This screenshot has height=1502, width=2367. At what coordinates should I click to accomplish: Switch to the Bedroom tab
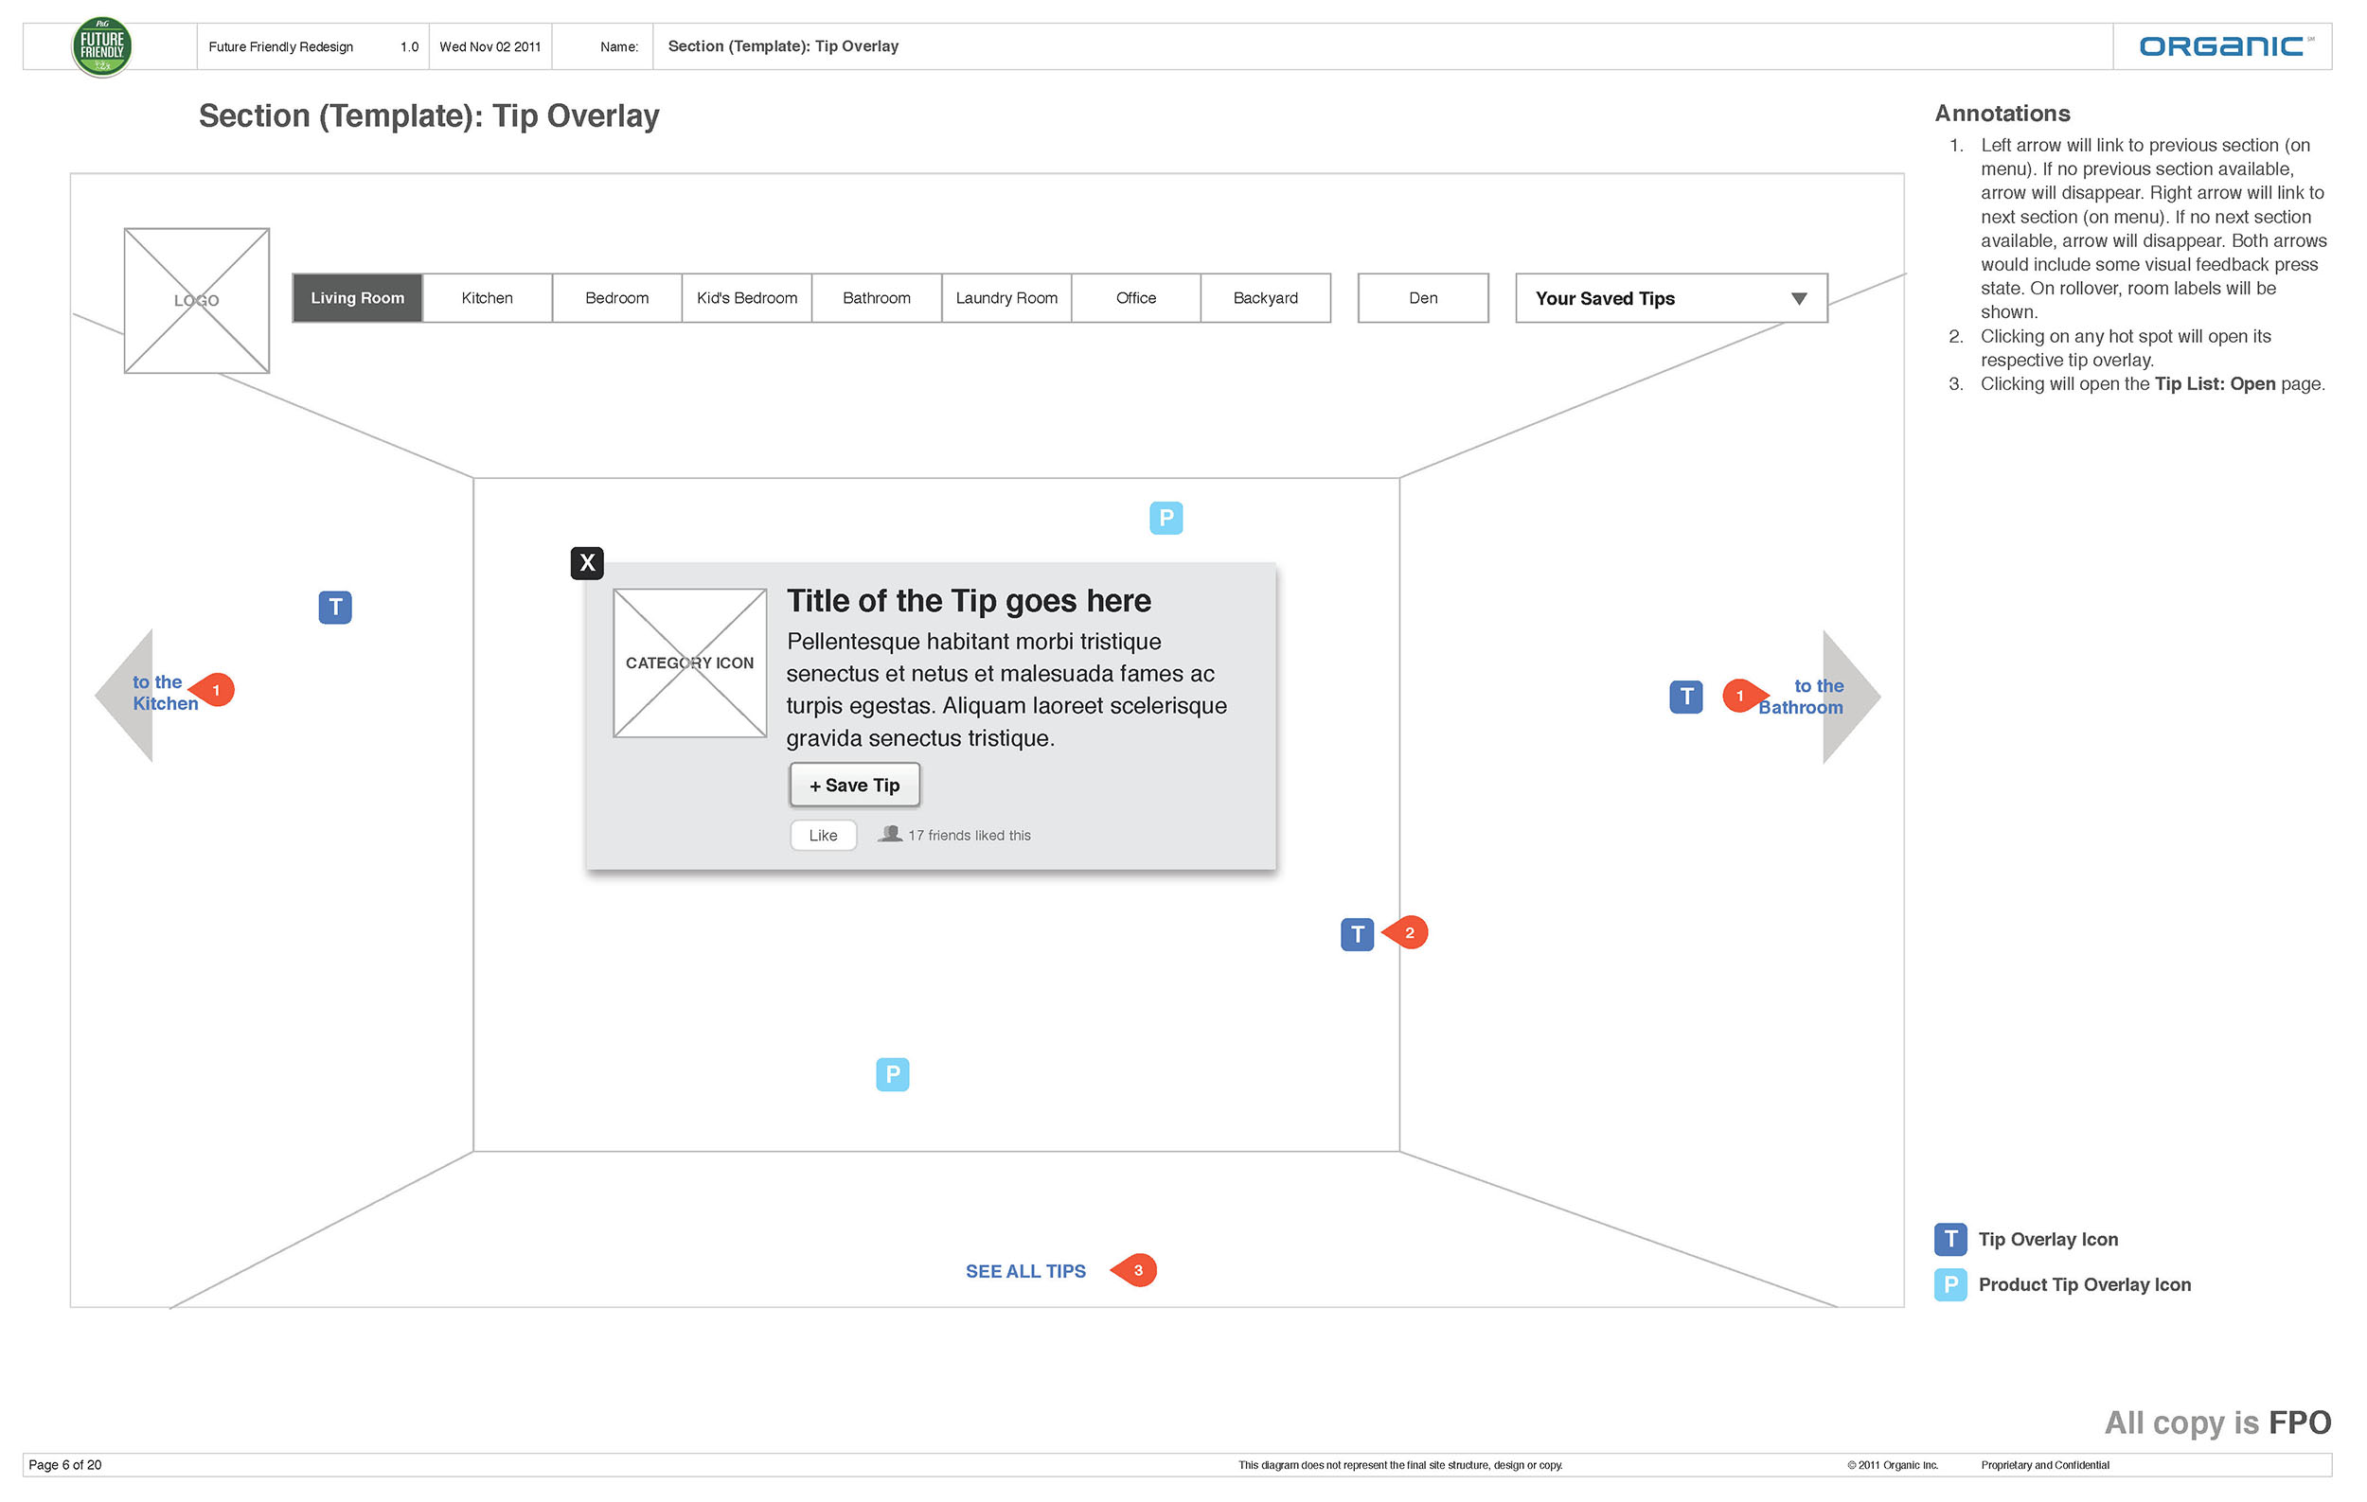(x=617, y=297)
